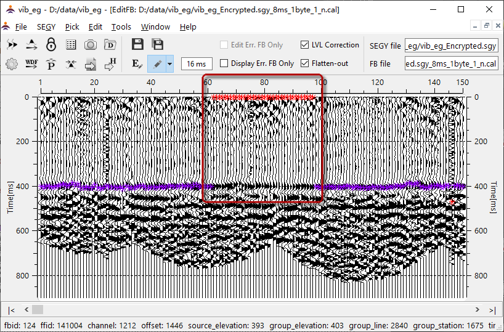Image resolution: width=504 pixels, height=332 pixels.
Task: Minimize the inner EditFB document window
Action: pos(475,26)
